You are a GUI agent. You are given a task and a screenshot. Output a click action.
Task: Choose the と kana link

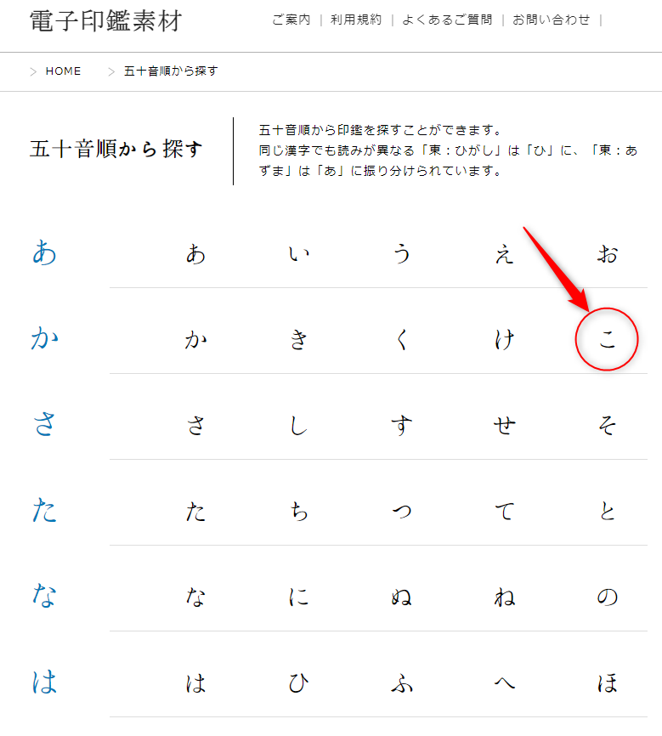pyautogui.click(x=608, y=511)
